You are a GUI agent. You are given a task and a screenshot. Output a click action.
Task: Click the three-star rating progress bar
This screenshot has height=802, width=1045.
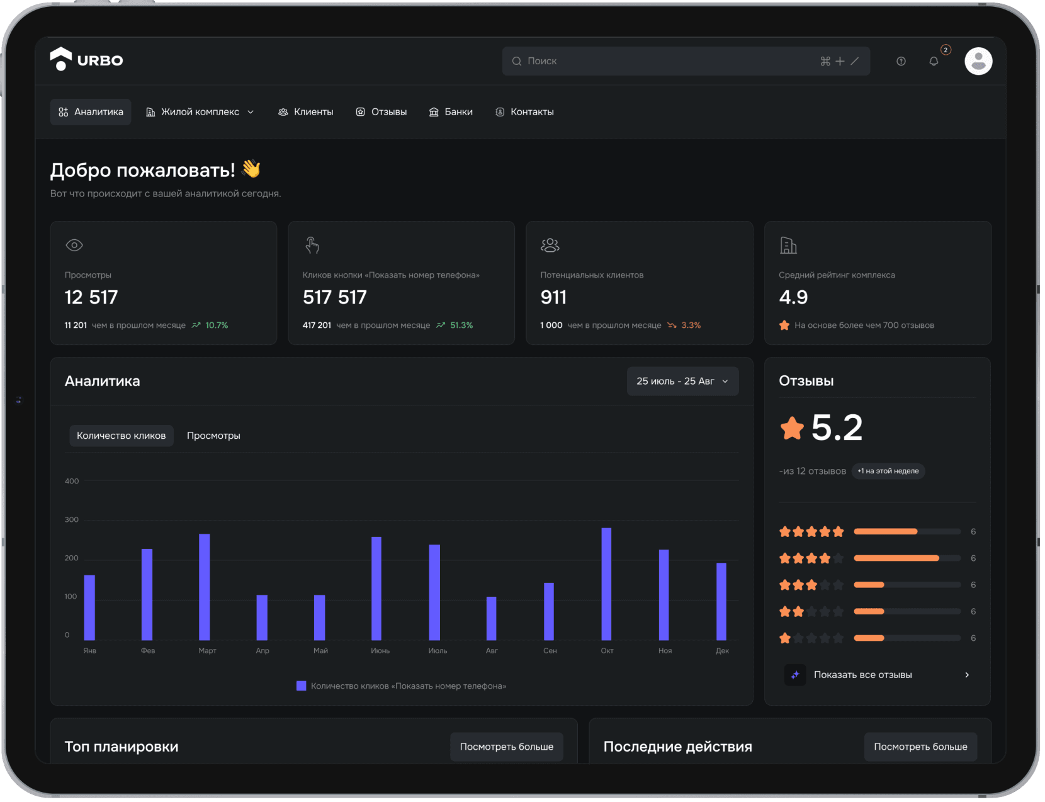coord(907,585)
